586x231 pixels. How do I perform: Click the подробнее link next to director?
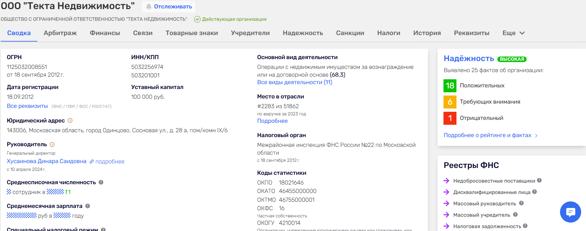[x=110, y=161]
